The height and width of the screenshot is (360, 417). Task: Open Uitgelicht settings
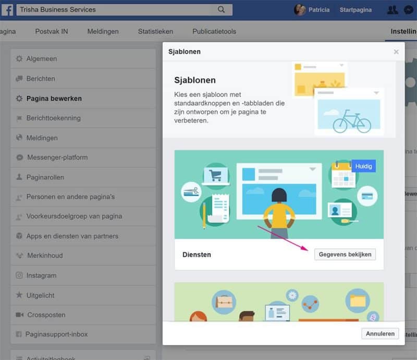(x=83, y=295)
